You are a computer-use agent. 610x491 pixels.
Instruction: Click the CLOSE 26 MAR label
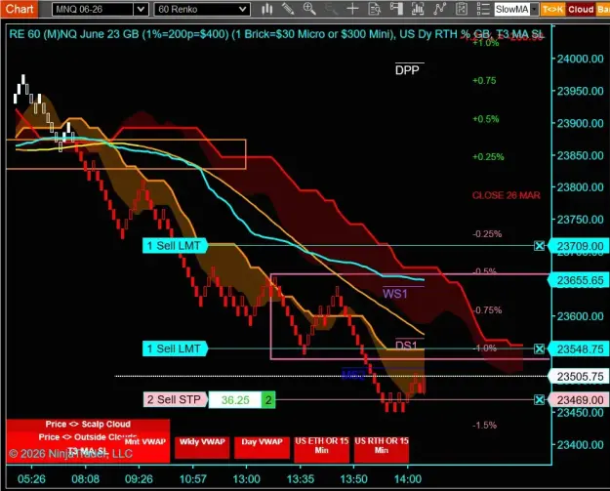(507, 195)
